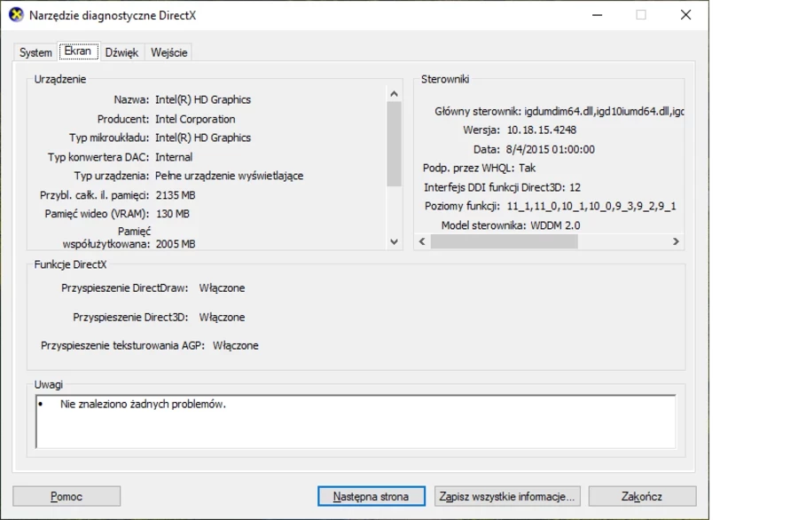Click the Następna strona button
This screenshot has width=798, height=520.
click(371, 496)
